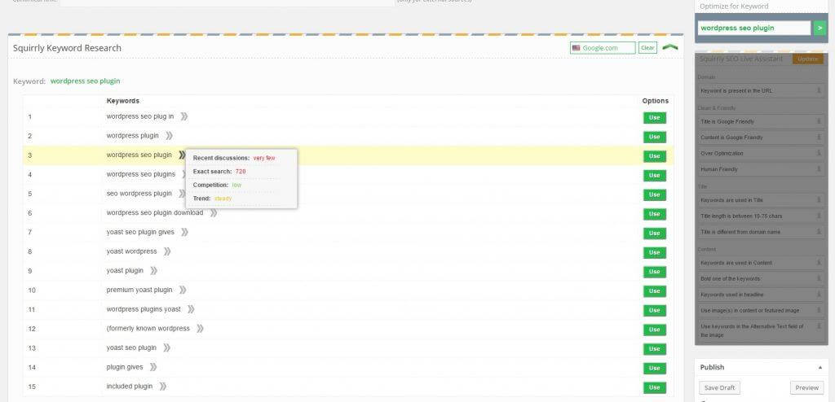Click Preview button in Publish box
The image size is (835, 402).
[x=806, y=387]
